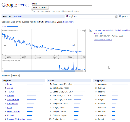Click 'Sunnyvale, CA, USA' city entry
This screenshot has width=130, height=122.
tap(62, 84)
